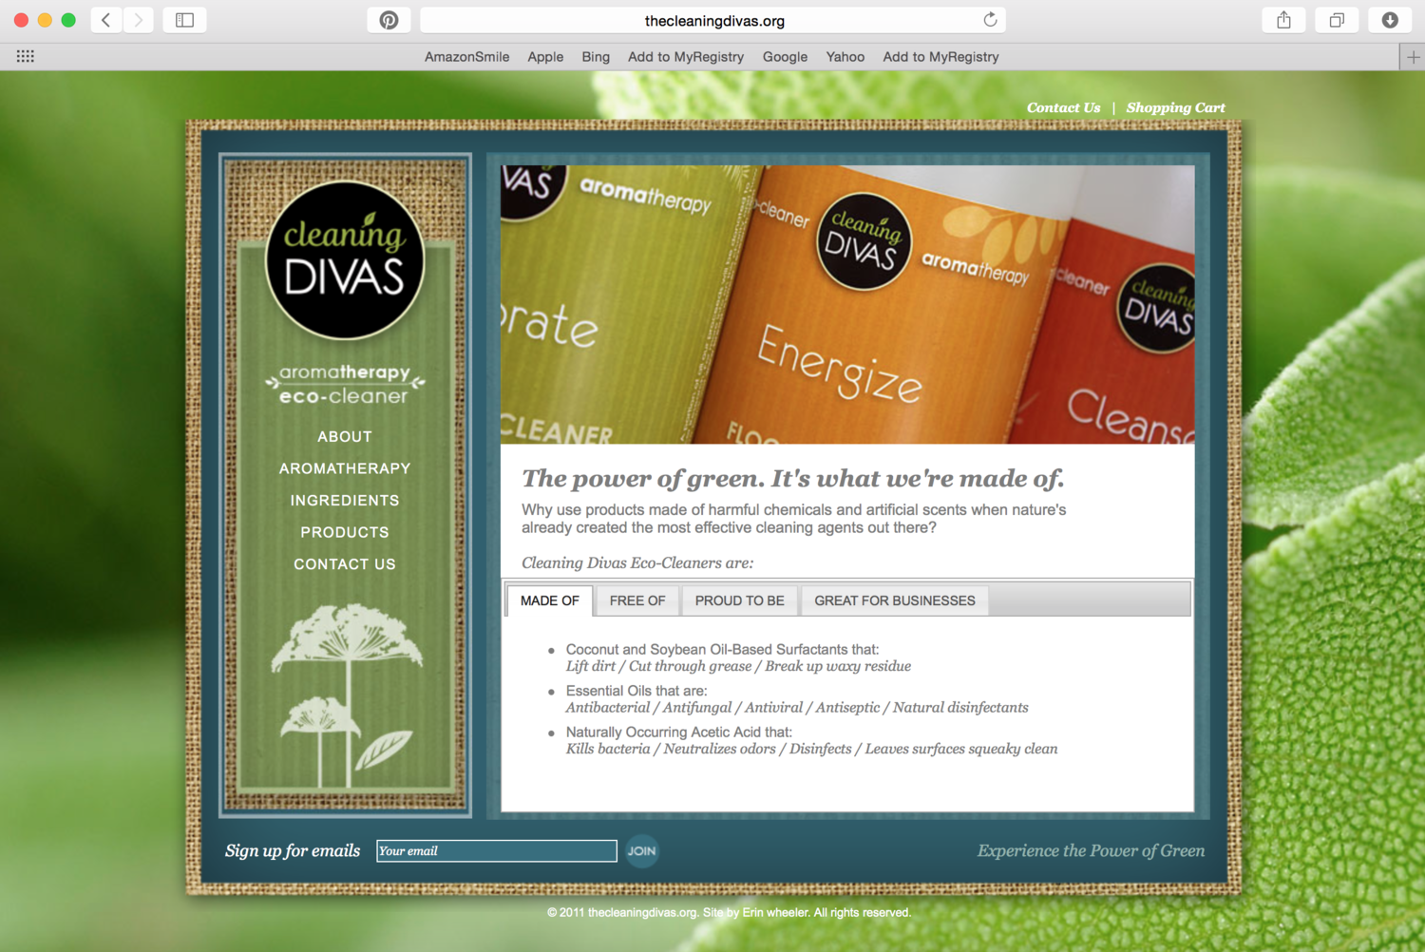This screenshot has width=1425, height=952.
Task: Open the Downloads icon
Action: [x=1390, y=20]
